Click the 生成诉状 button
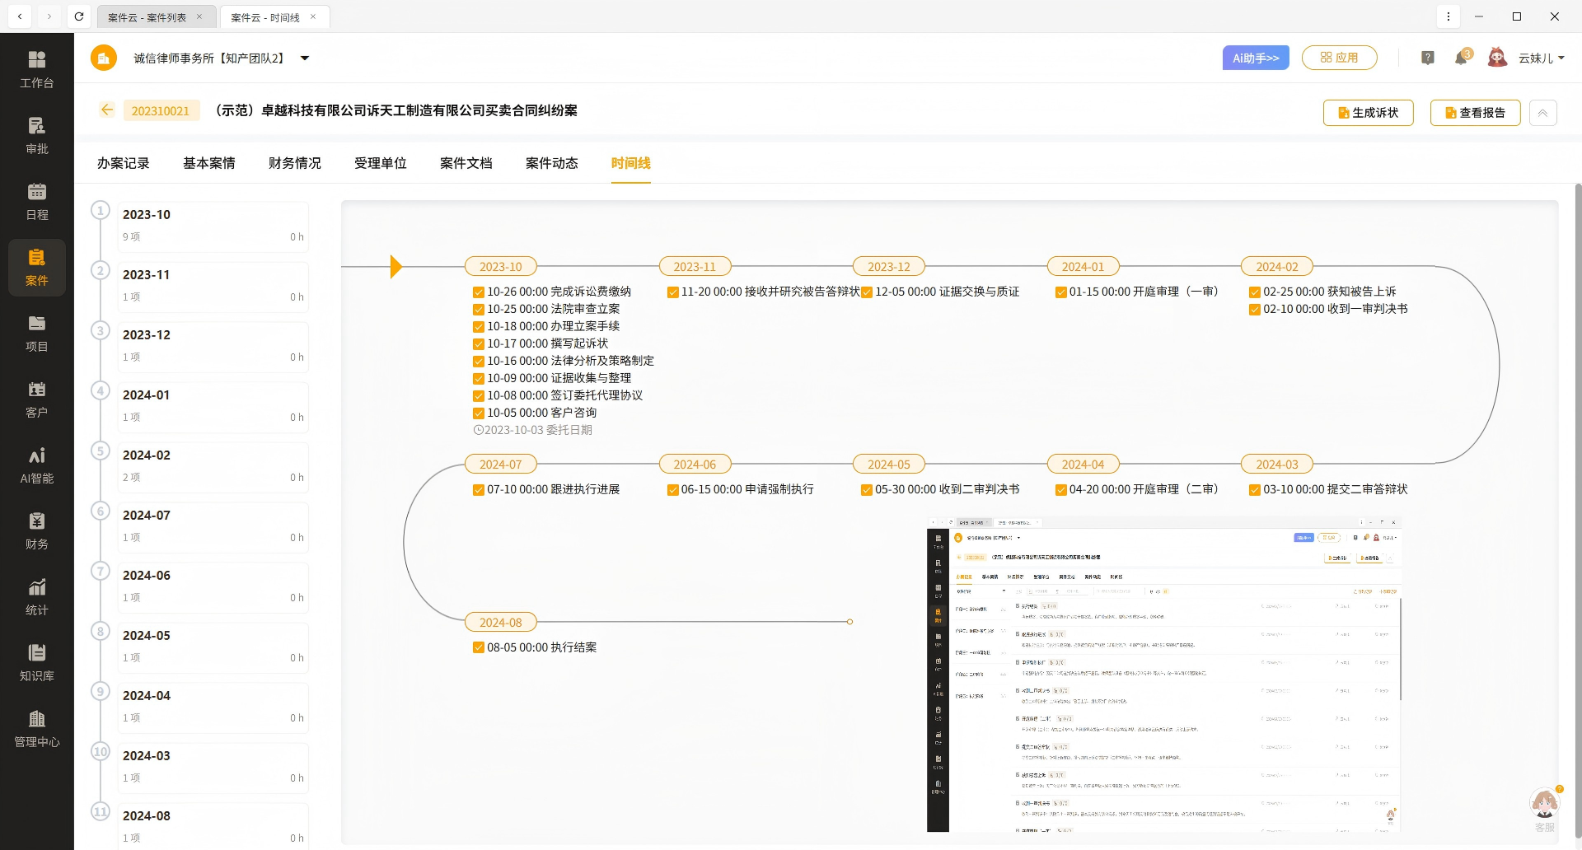This screenshot has height=850, width=1582. (x=1367, y=113)
